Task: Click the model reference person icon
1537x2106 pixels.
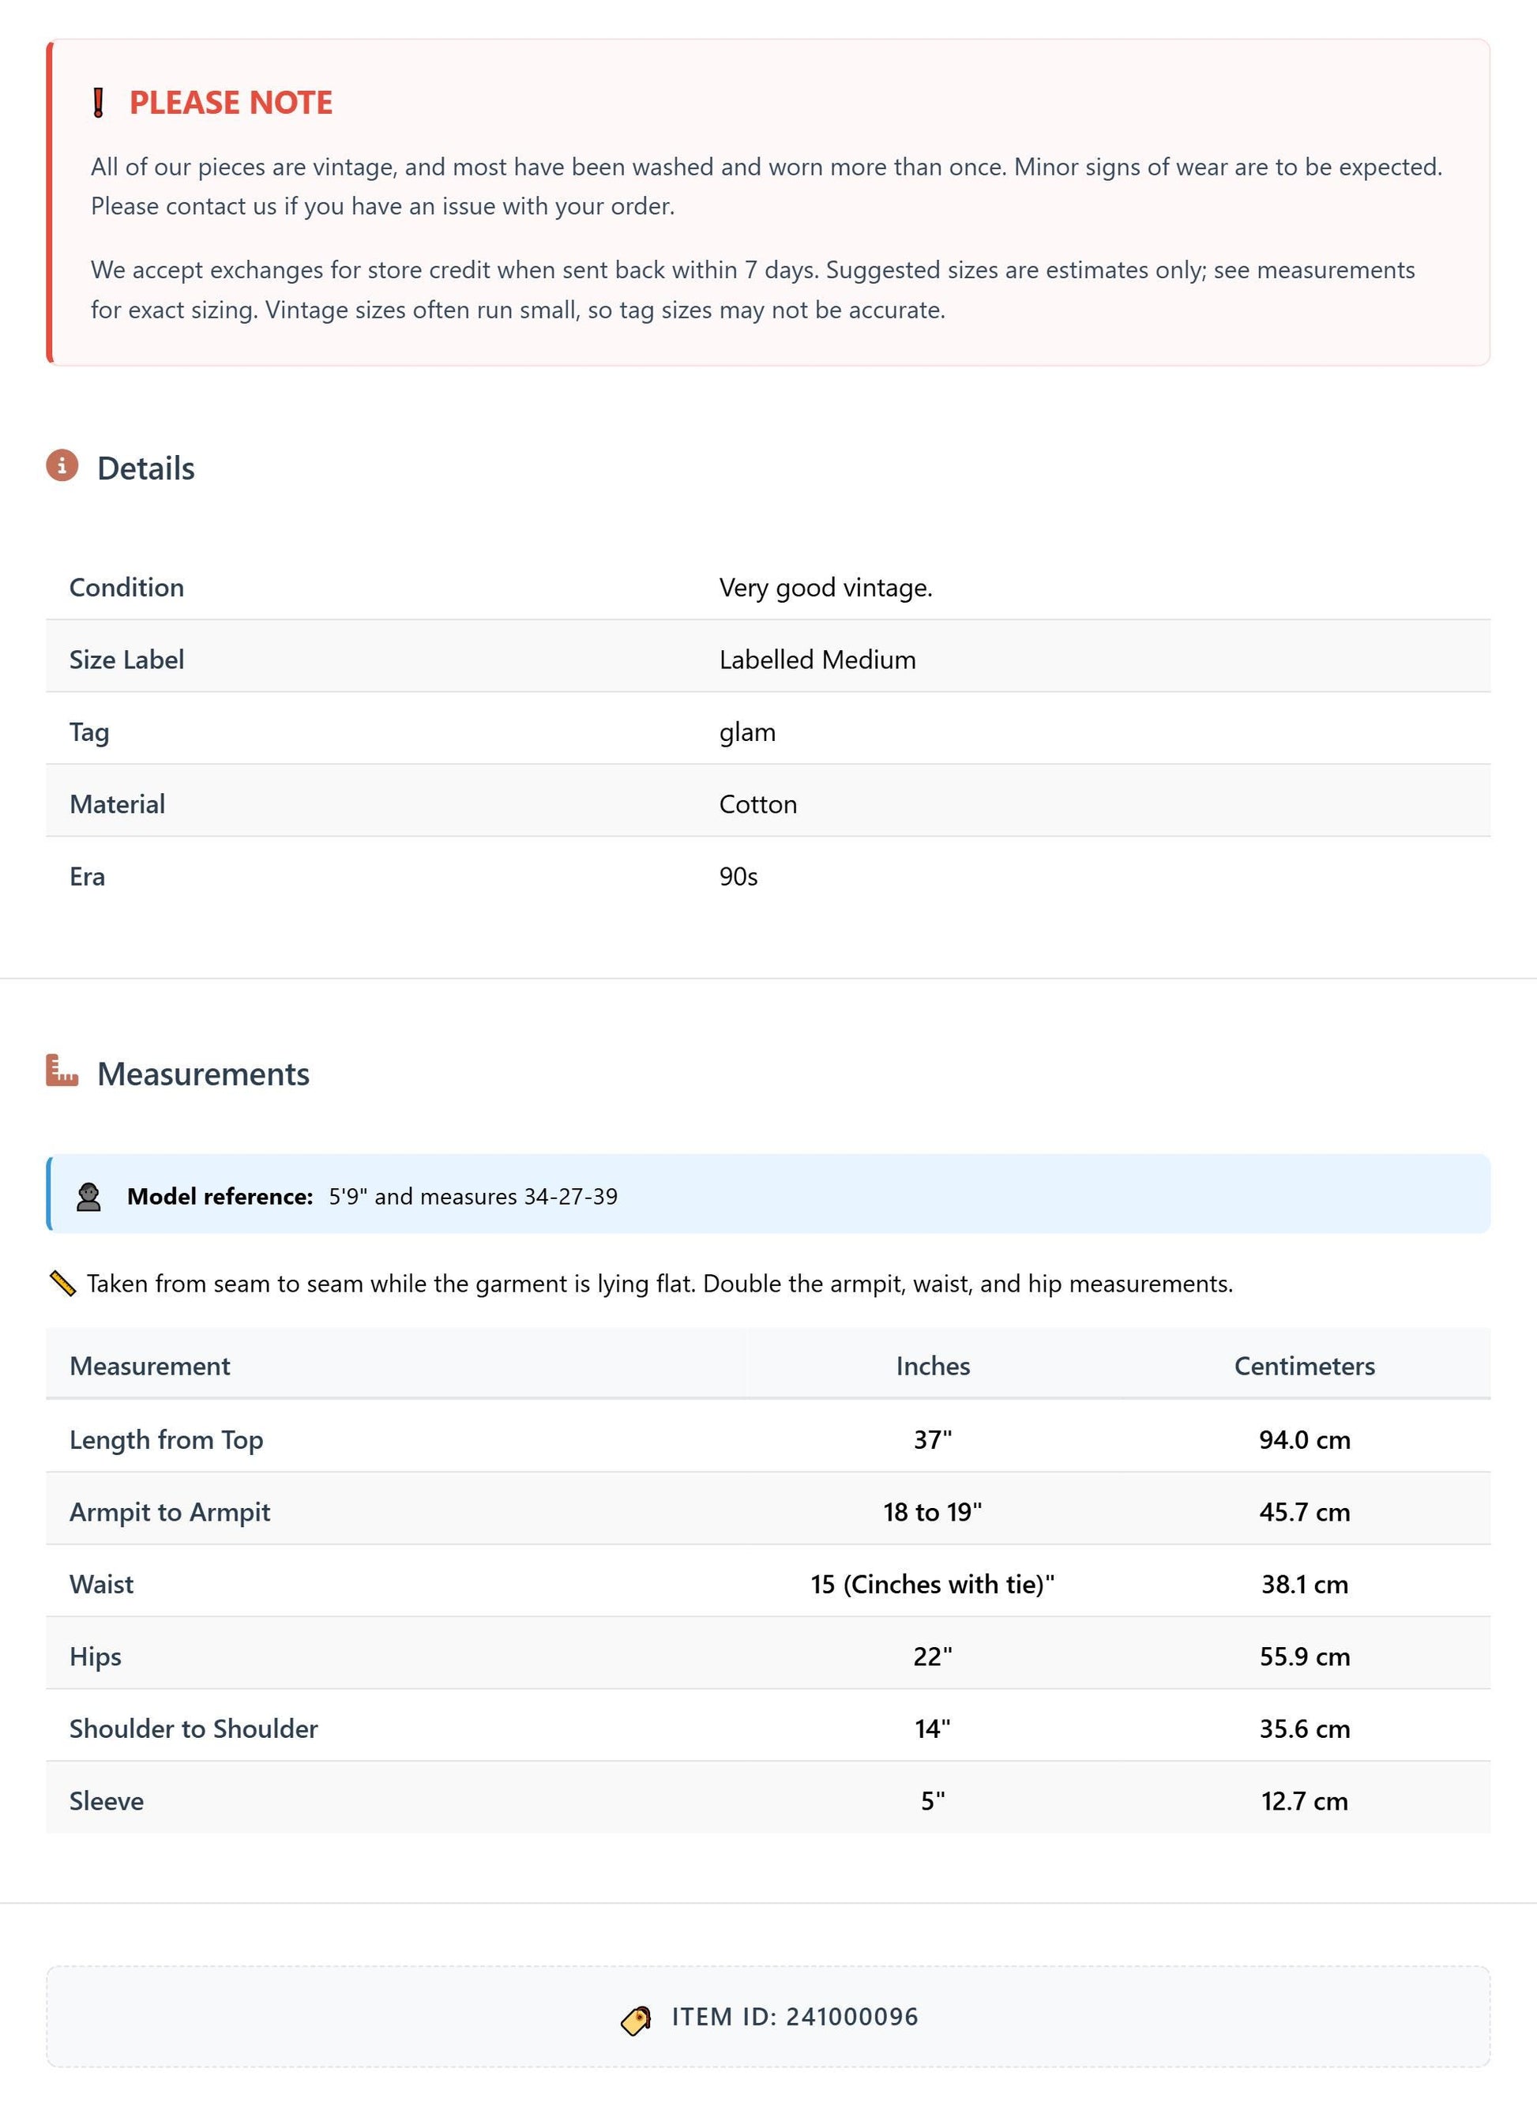Action: (88, 1197)
